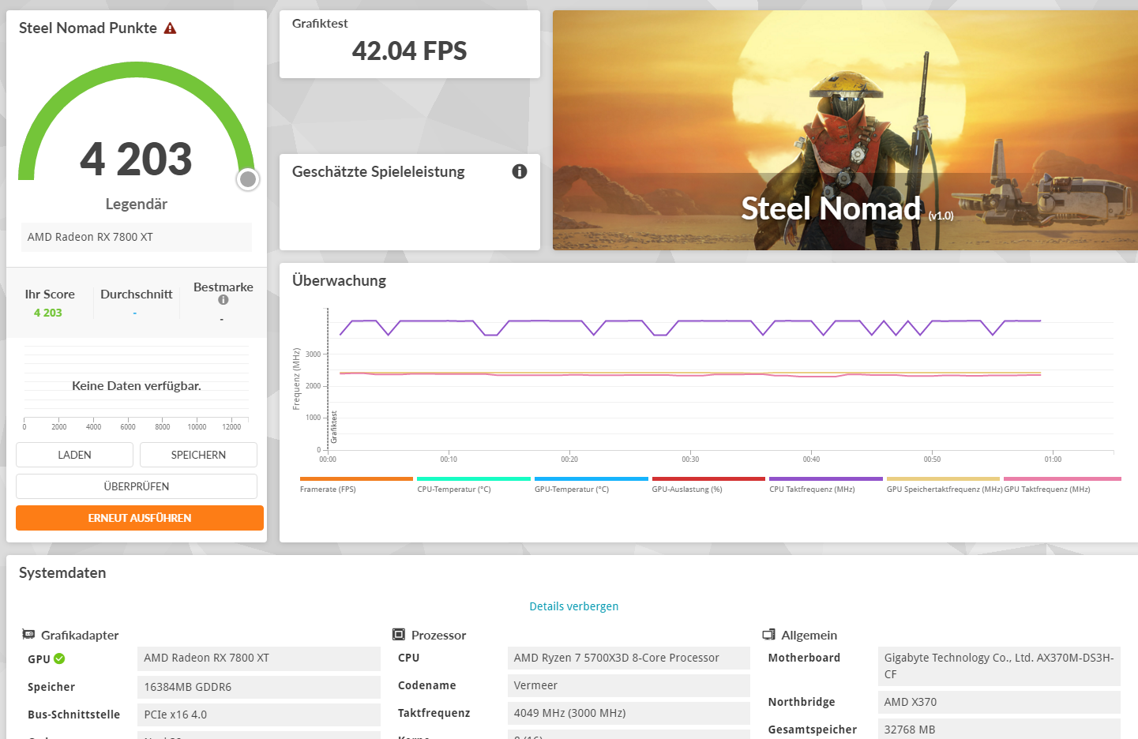Click the Allgemein monitor icon
This screenshot has height=739, width=1138.
768,634
